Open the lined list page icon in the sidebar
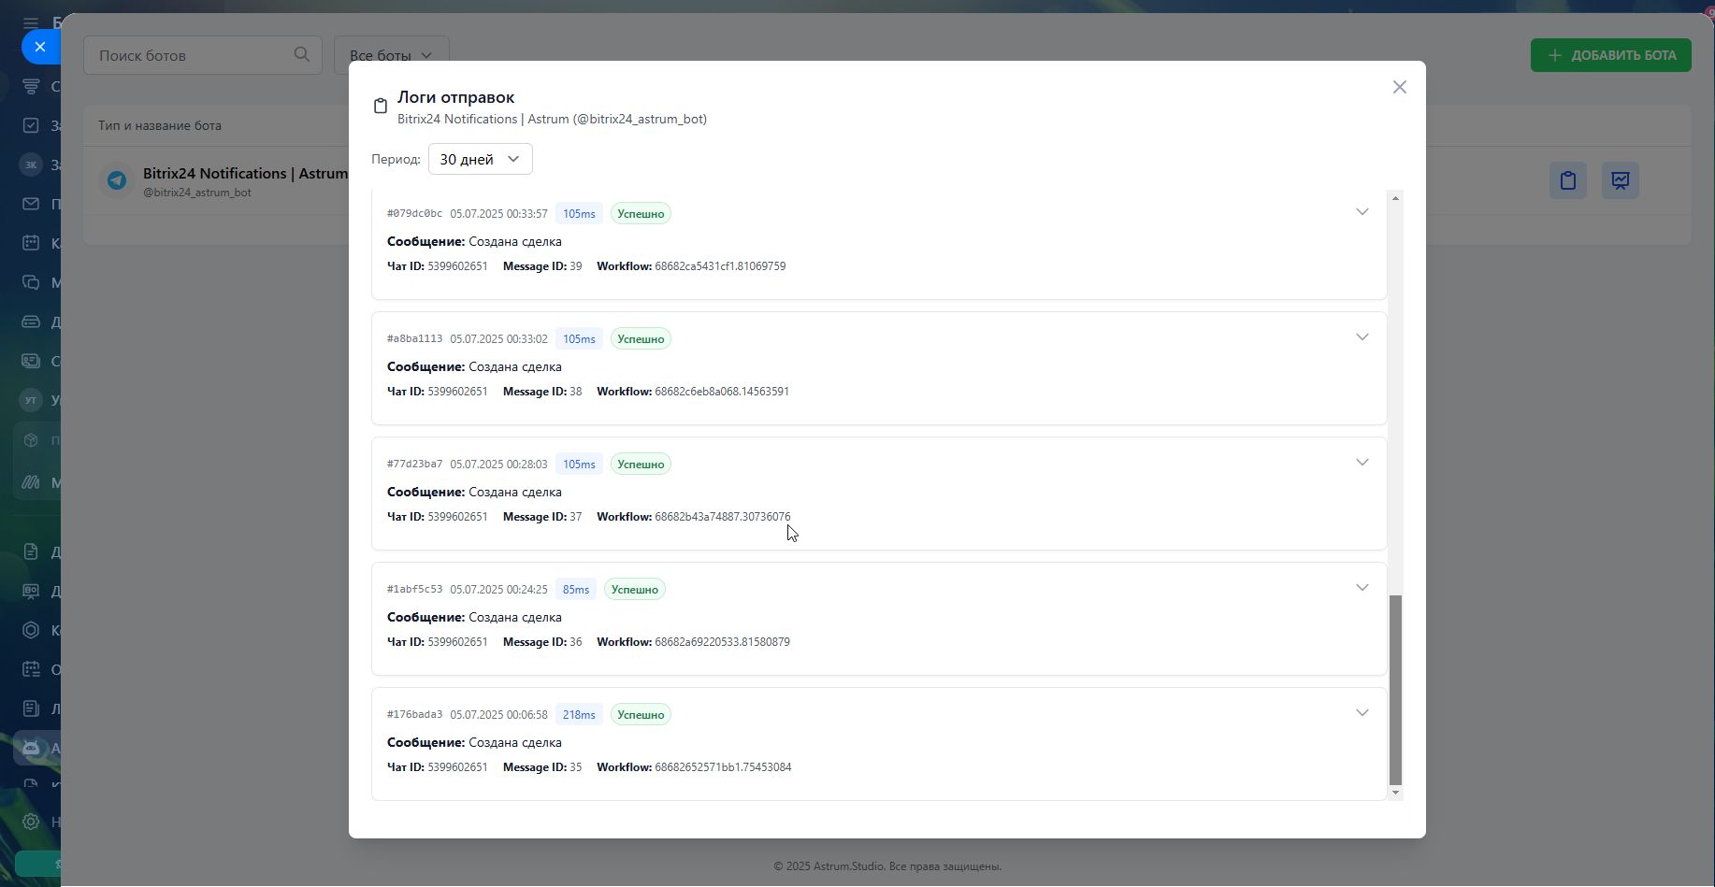Viewport: 1715px width, 887px height. 31,708
